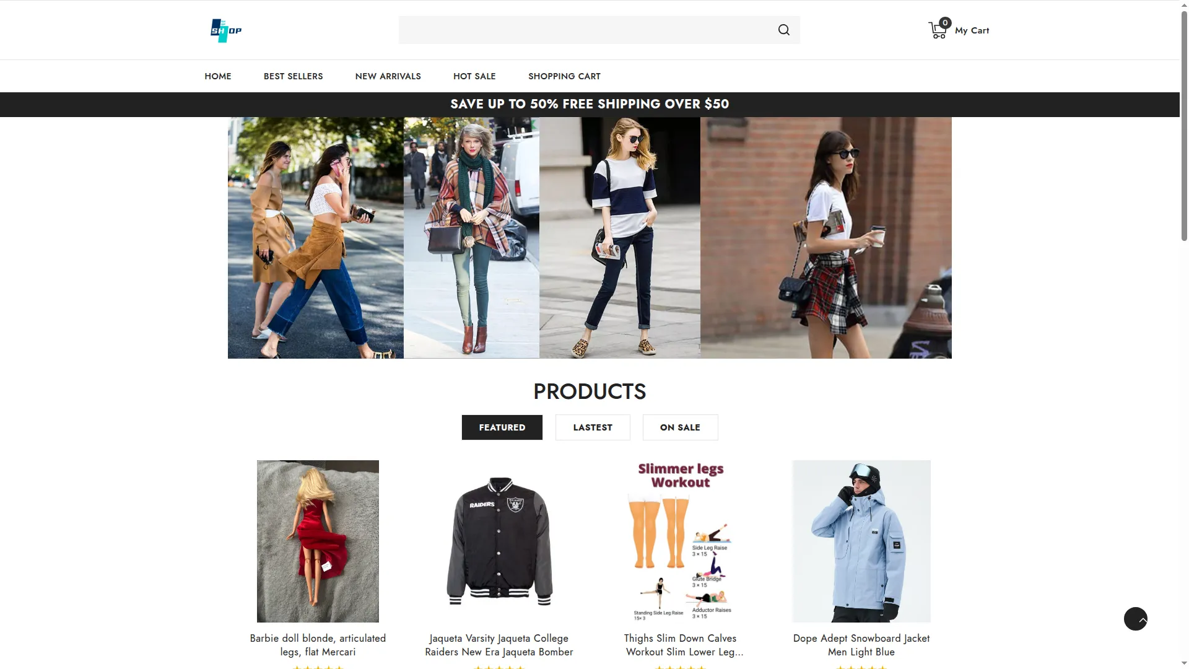Viewport: 1189px width, 669px height.
Task: Open the Barbie doll product thumbnail
Action: point(318,541)
